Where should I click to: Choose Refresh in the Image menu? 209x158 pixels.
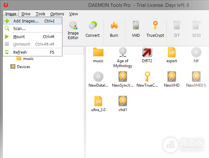pos(33,52)
